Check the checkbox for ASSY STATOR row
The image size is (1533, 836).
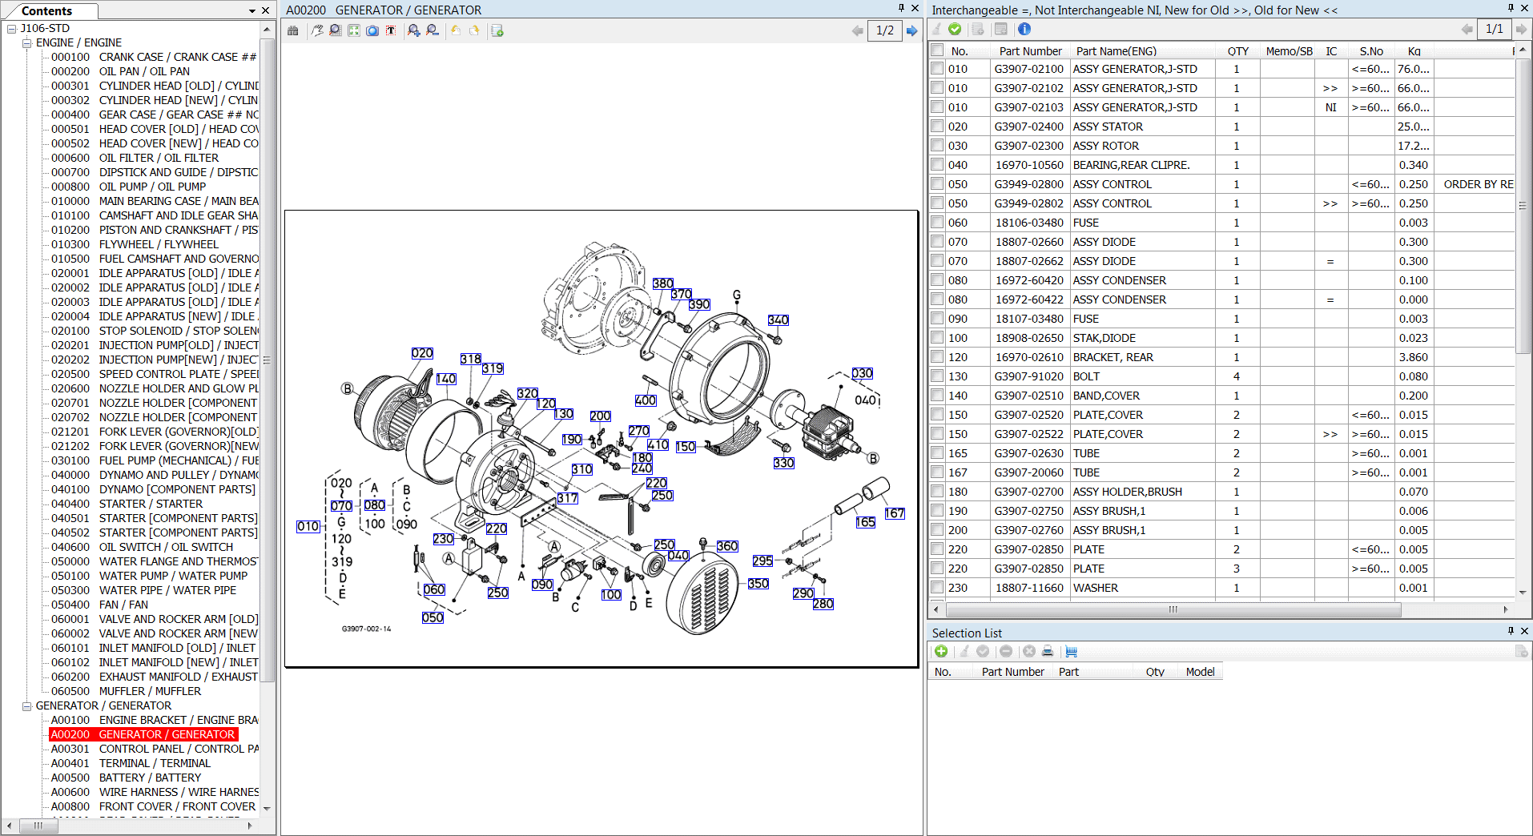[936, 126]
